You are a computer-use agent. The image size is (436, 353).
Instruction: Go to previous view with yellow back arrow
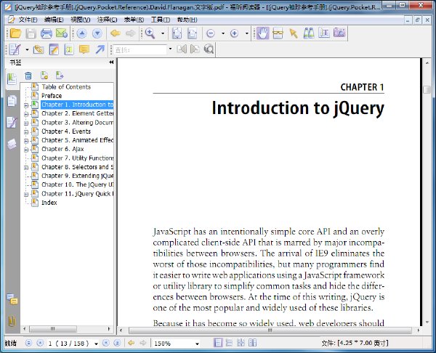pos(115,33)
